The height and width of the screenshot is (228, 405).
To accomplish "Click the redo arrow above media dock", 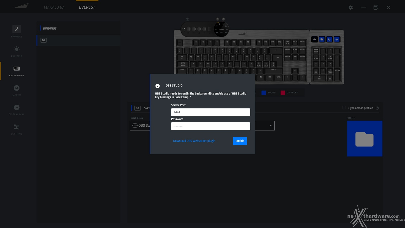I will coord(223,19).
